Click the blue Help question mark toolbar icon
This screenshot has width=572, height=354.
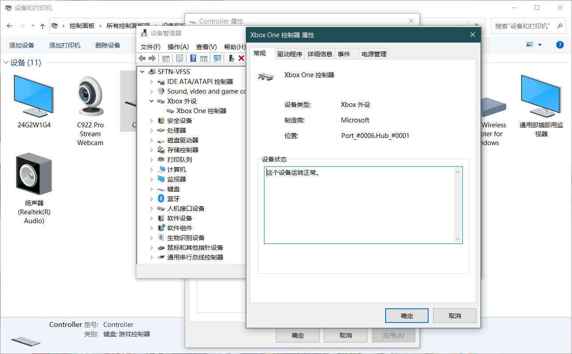(x=193, y=58)
